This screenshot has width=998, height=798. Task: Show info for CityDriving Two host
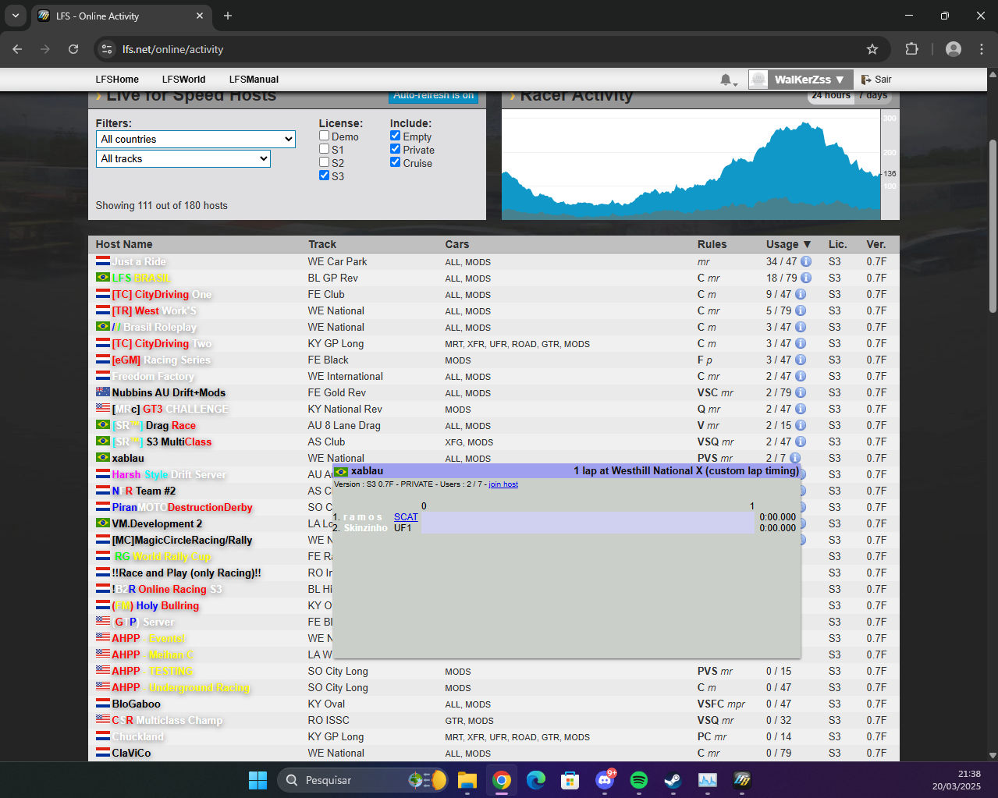click(x=801, y=344)
